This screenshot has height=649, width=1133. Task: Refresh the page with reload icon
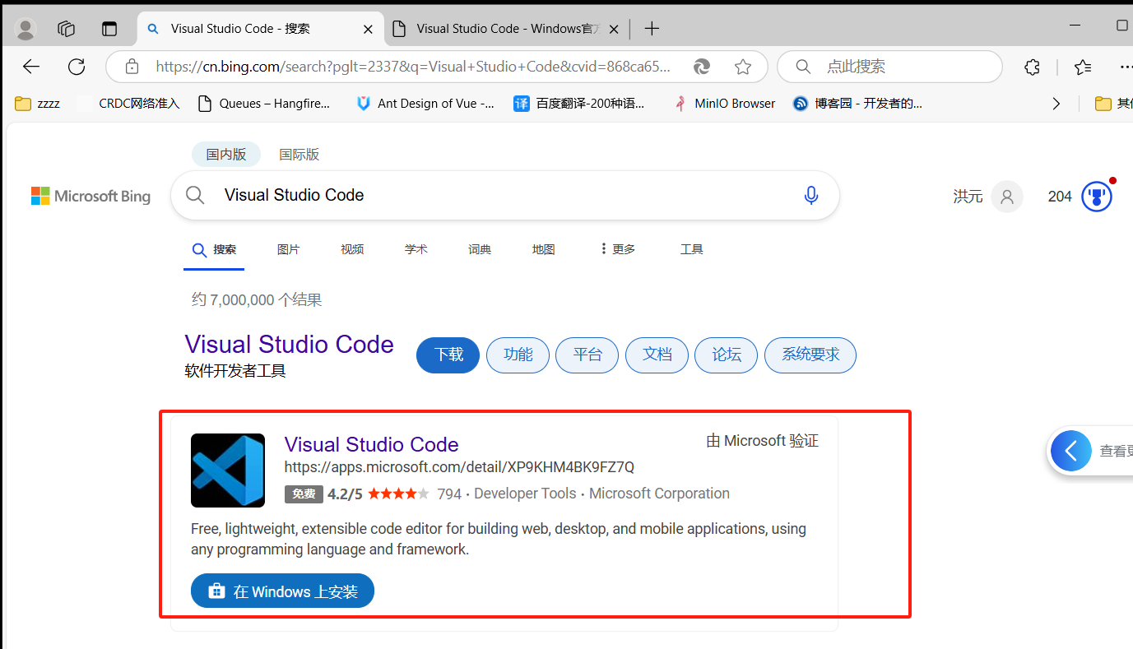pos(77,67)
